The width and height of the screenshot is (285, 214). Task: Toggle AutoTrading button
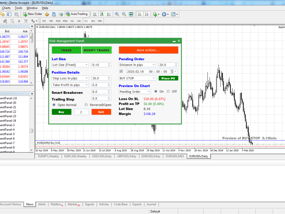click(x=77, y=14)
